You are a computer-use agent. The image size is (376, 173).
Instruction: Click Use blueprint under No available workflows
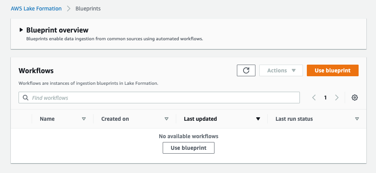point(188,148)
